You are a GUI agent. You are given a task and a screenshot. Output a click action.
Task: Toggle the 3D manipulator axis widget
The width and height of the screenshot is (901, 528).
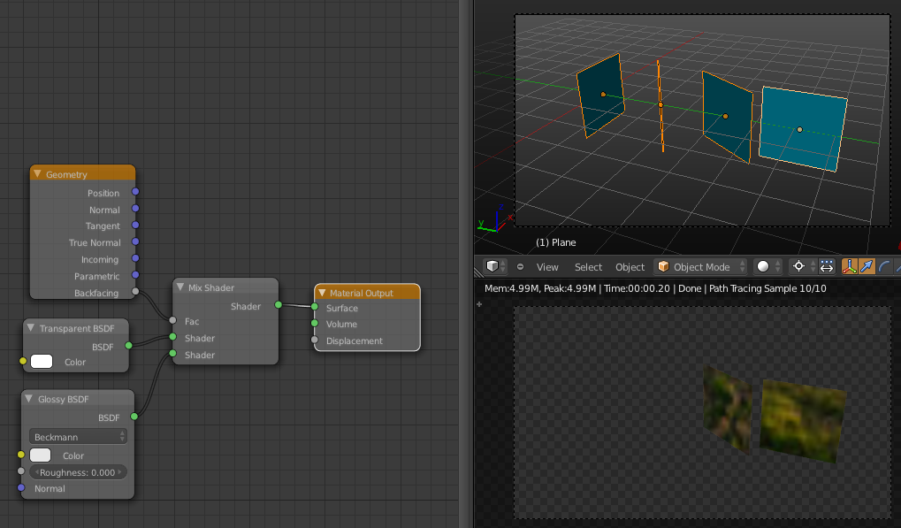(x=850, y=266)
